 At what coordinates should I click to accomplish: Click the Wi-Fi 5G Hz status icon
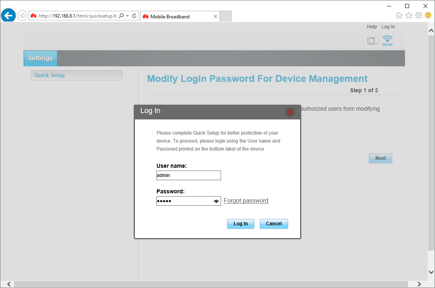tap(387, 40)
